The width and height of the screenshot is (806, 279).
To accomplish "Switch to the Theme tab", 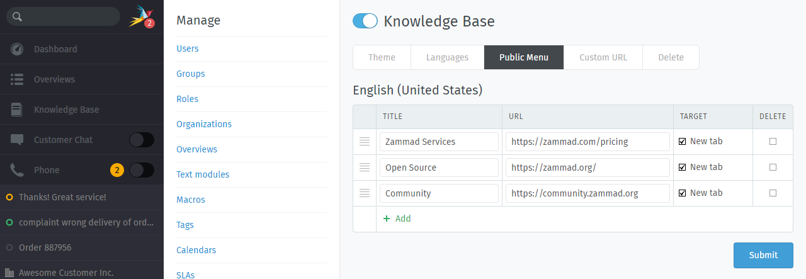I will 382,57.
